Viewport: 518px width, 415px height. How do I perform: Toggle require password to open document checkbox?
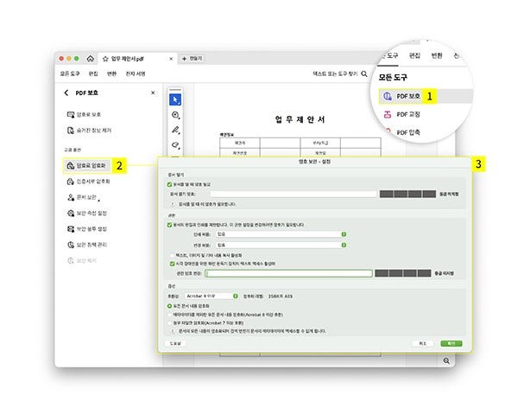pos(169,184)
